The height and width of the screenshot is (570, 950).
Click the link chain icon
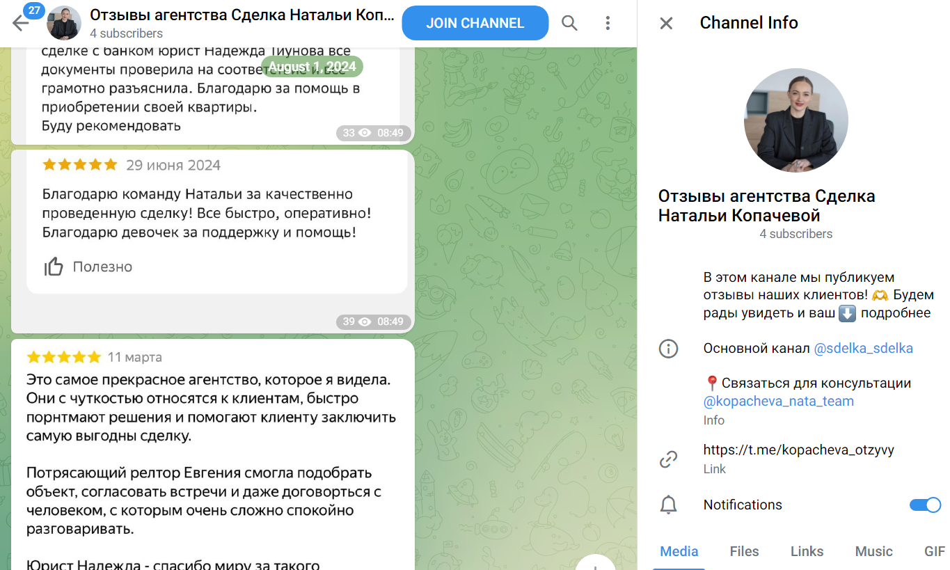(x=668, y=459)
